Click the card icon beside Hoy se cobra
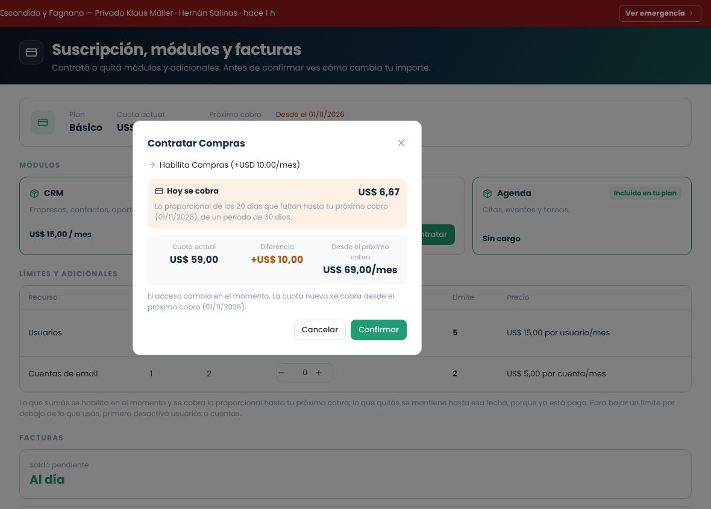Screen dimensions: 711x509 pos(158,191)
